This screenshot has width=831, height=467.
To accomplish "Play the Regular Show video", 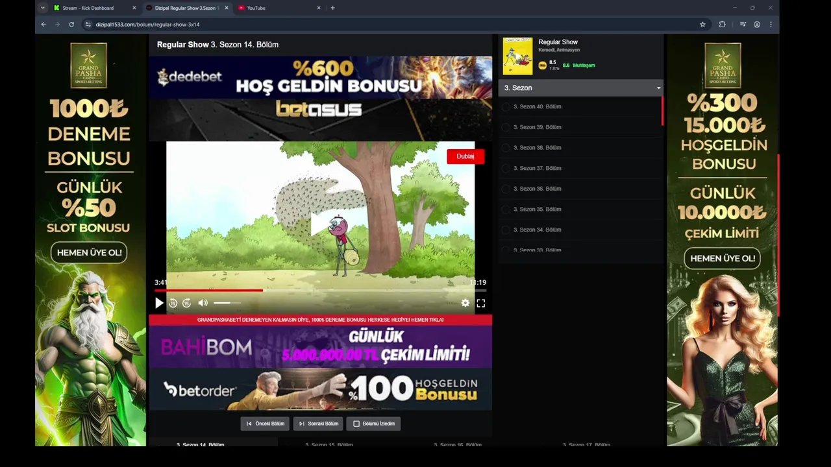I will click(159, 303).
